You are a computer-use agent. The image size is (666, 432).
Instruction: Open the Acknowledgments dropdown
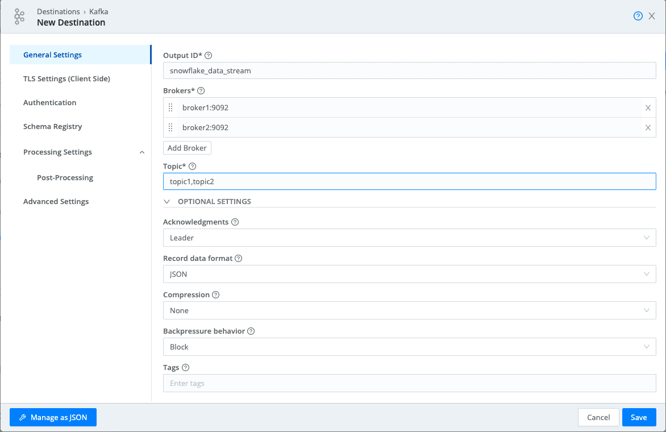(409, 238)
